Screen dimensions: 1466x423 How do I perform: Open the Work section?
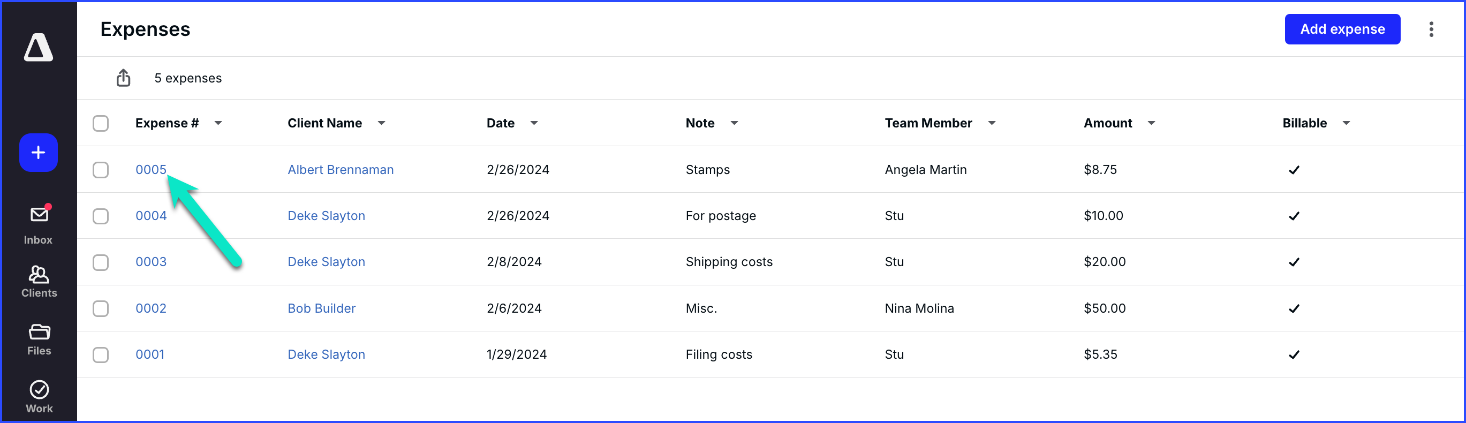(39, 397)
